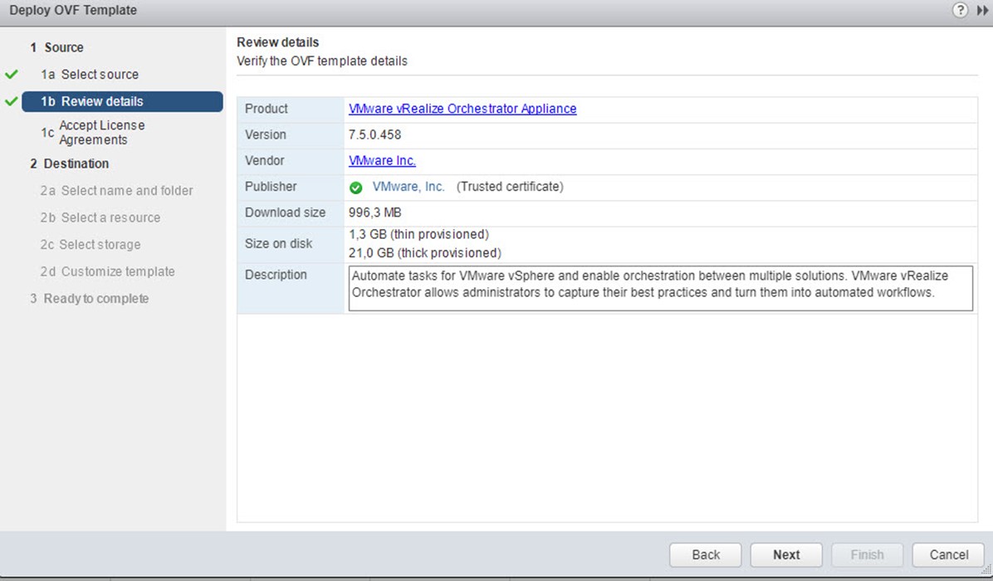The height and width of the screenshot is (581, 993).
Task: Select step 2b Select a resource
Action: 100,217
